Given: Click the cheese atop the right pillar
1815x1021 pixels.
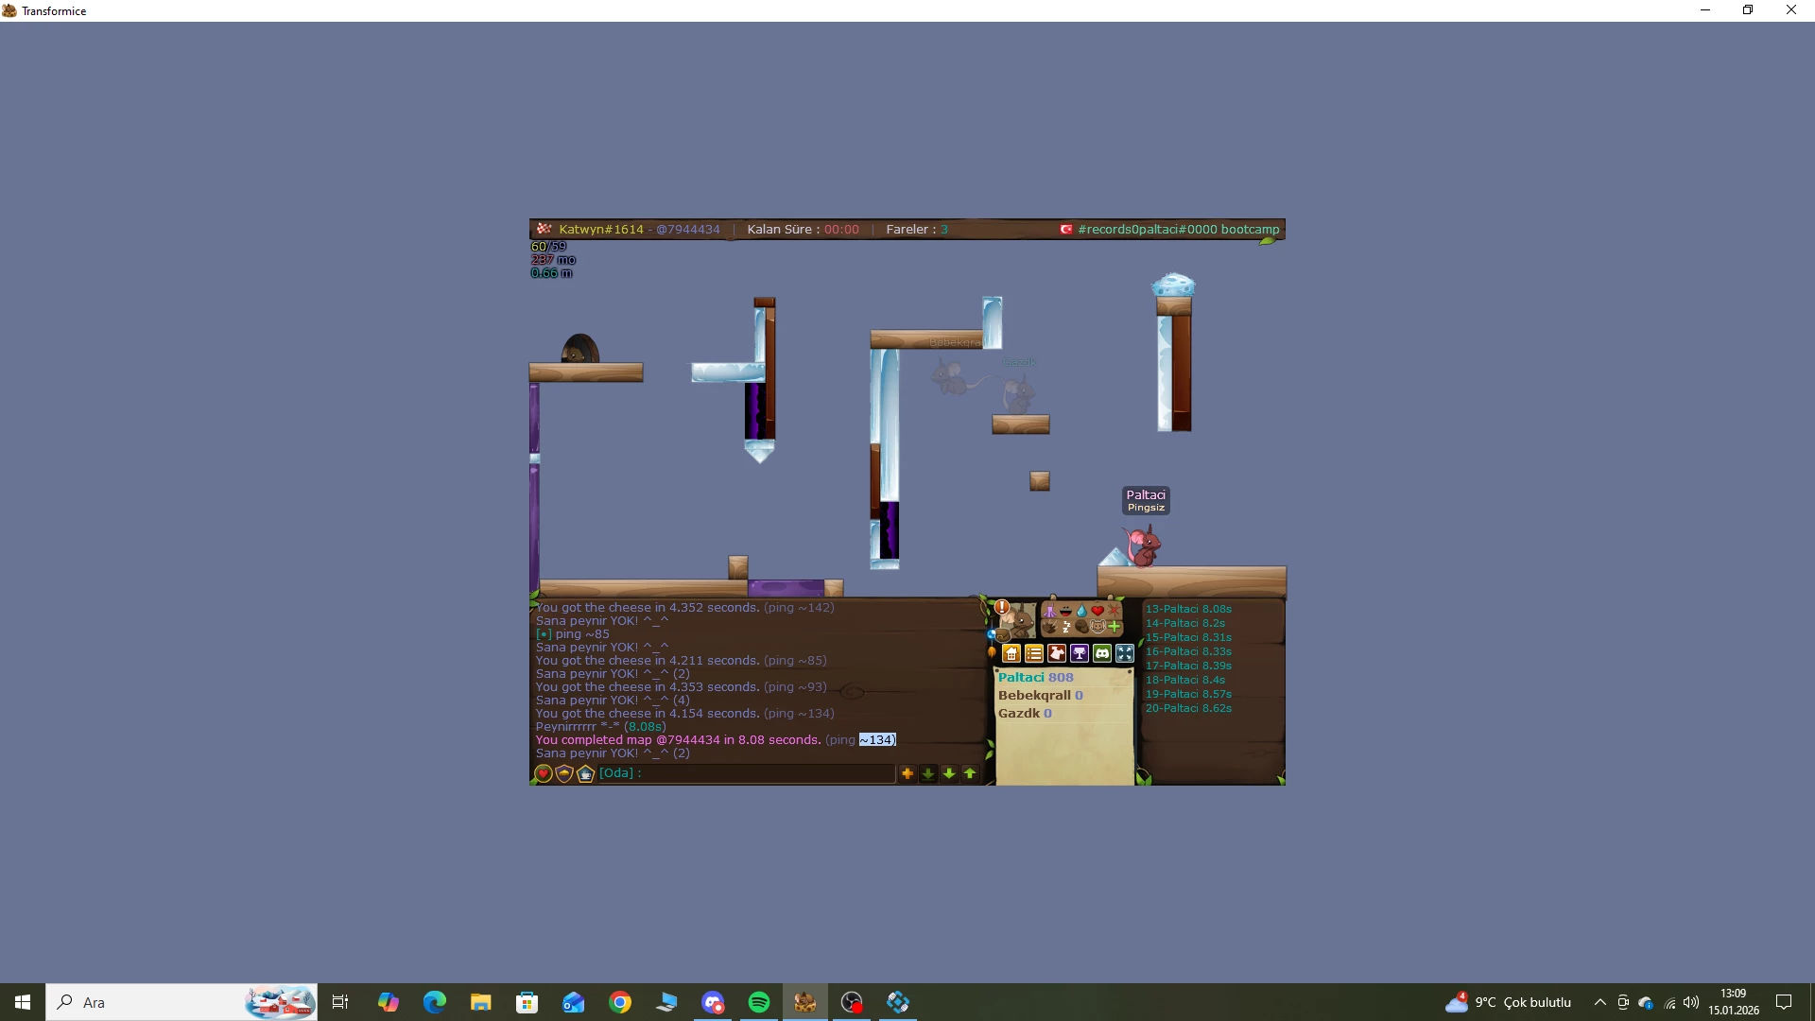Looking at the screenshot, I should click(x=1173, y=285).
